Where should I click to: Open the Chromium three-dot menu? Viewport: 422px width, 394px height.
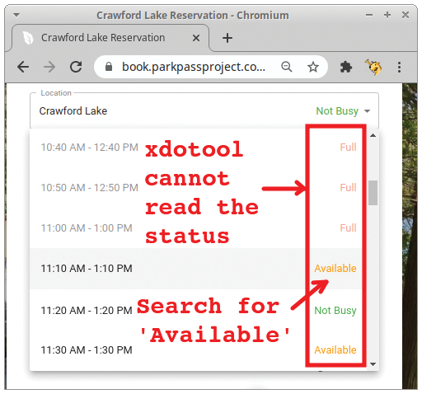point(399,67)
